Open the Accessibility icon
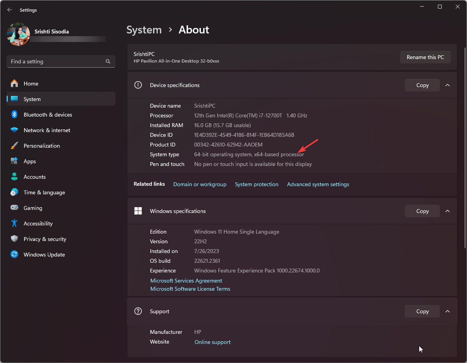This screenshot has width=467, height=363. (14, 223)
